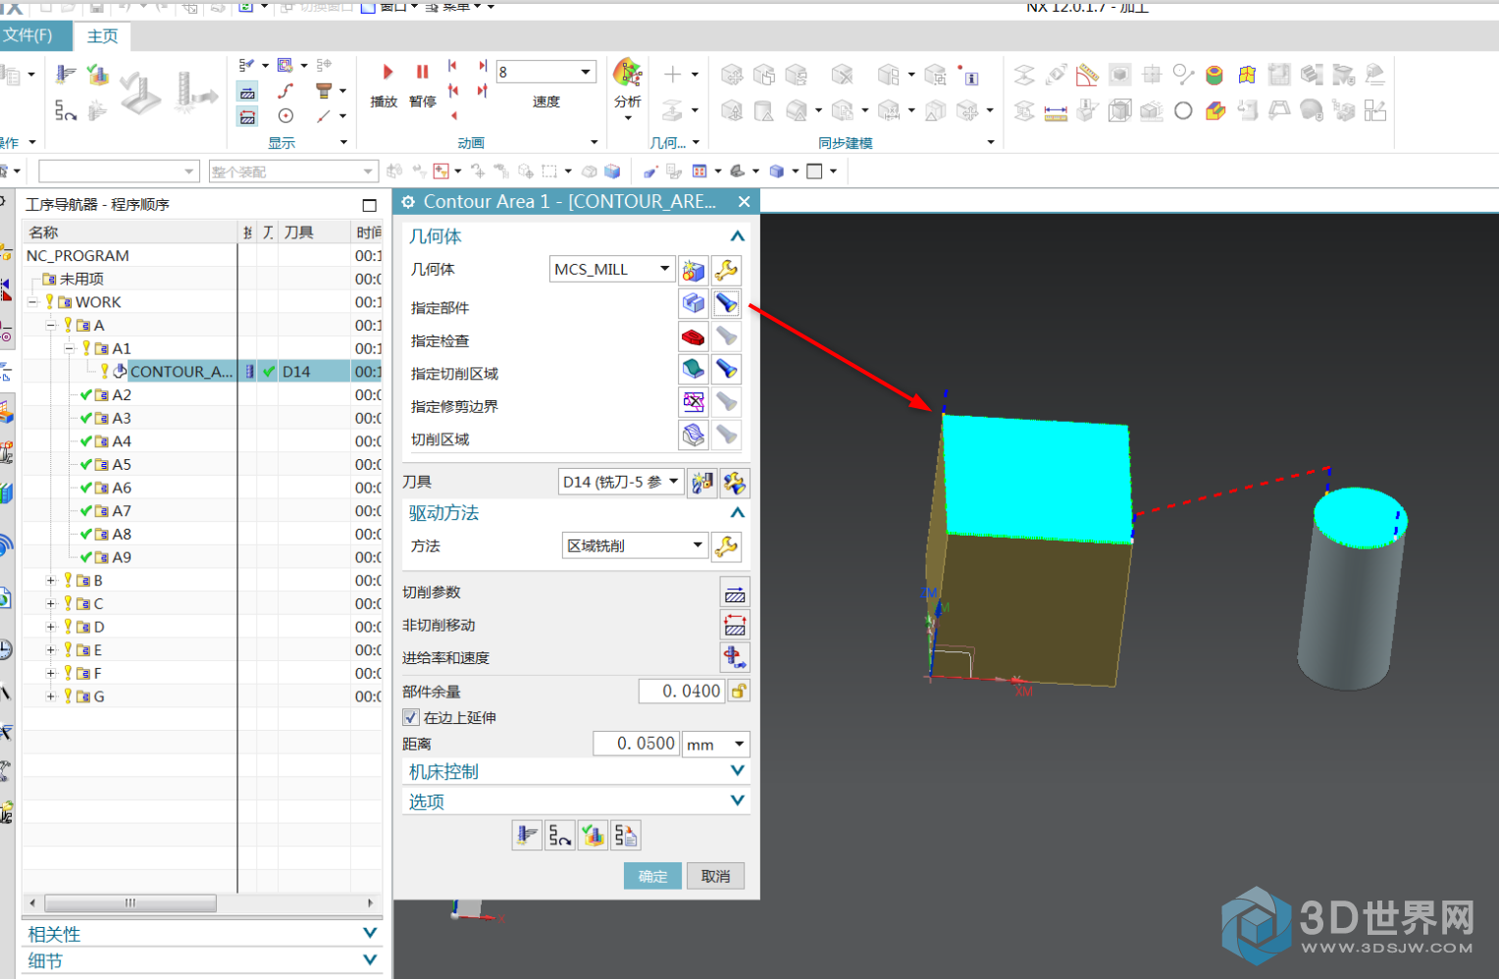Open the 区域铣削 method dropdown
Image resolution: width=1499 pixels, height=979 pixels.
point(636,545)
